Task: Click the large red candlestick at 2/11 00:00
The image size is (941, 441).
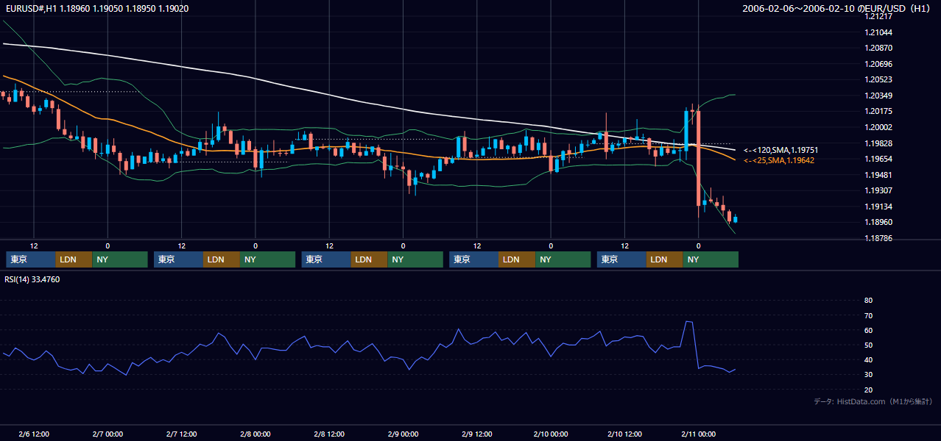Action: point(699,158)
